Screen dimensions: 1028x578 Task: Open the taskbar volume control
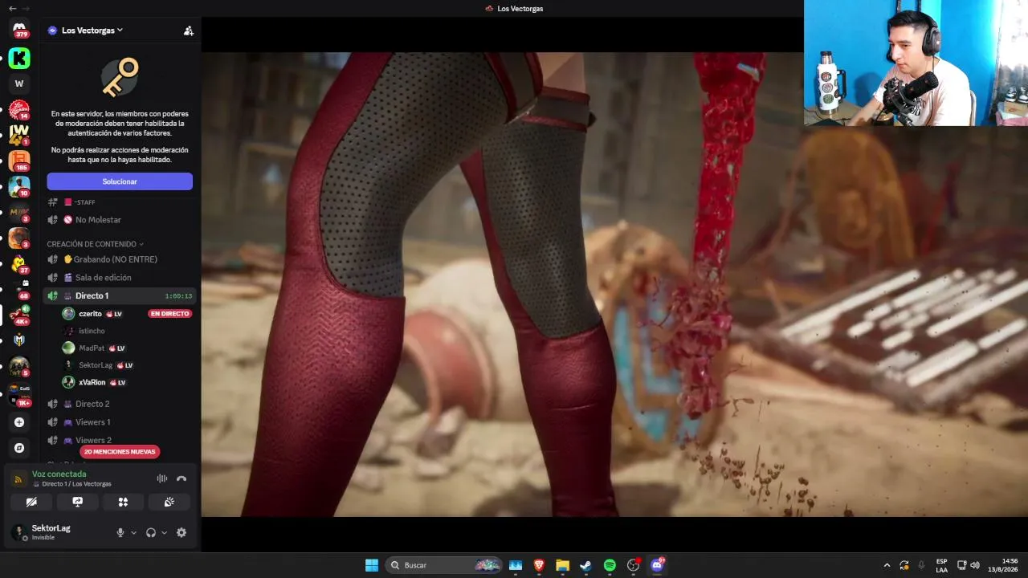pos(975,565)
